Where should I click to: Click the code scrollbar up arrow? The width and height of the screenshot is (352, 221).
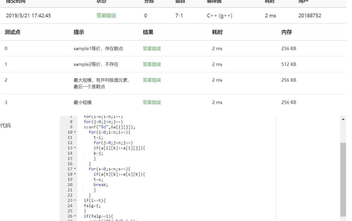343,119
